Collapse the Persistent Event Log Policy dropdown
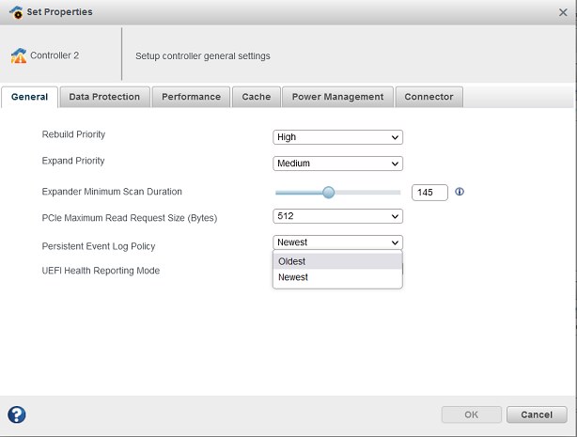This screenshot has width=577, height=437. (337, 242)
